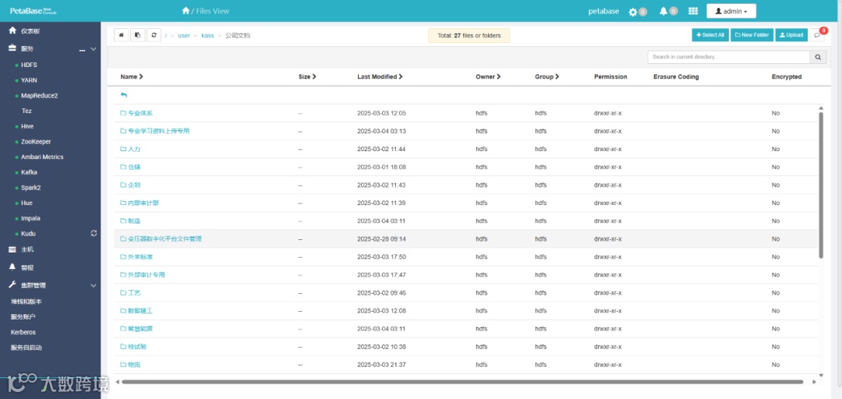Click folder icon of 检试验 row
The image size is (842, 399).
point(123,346)
